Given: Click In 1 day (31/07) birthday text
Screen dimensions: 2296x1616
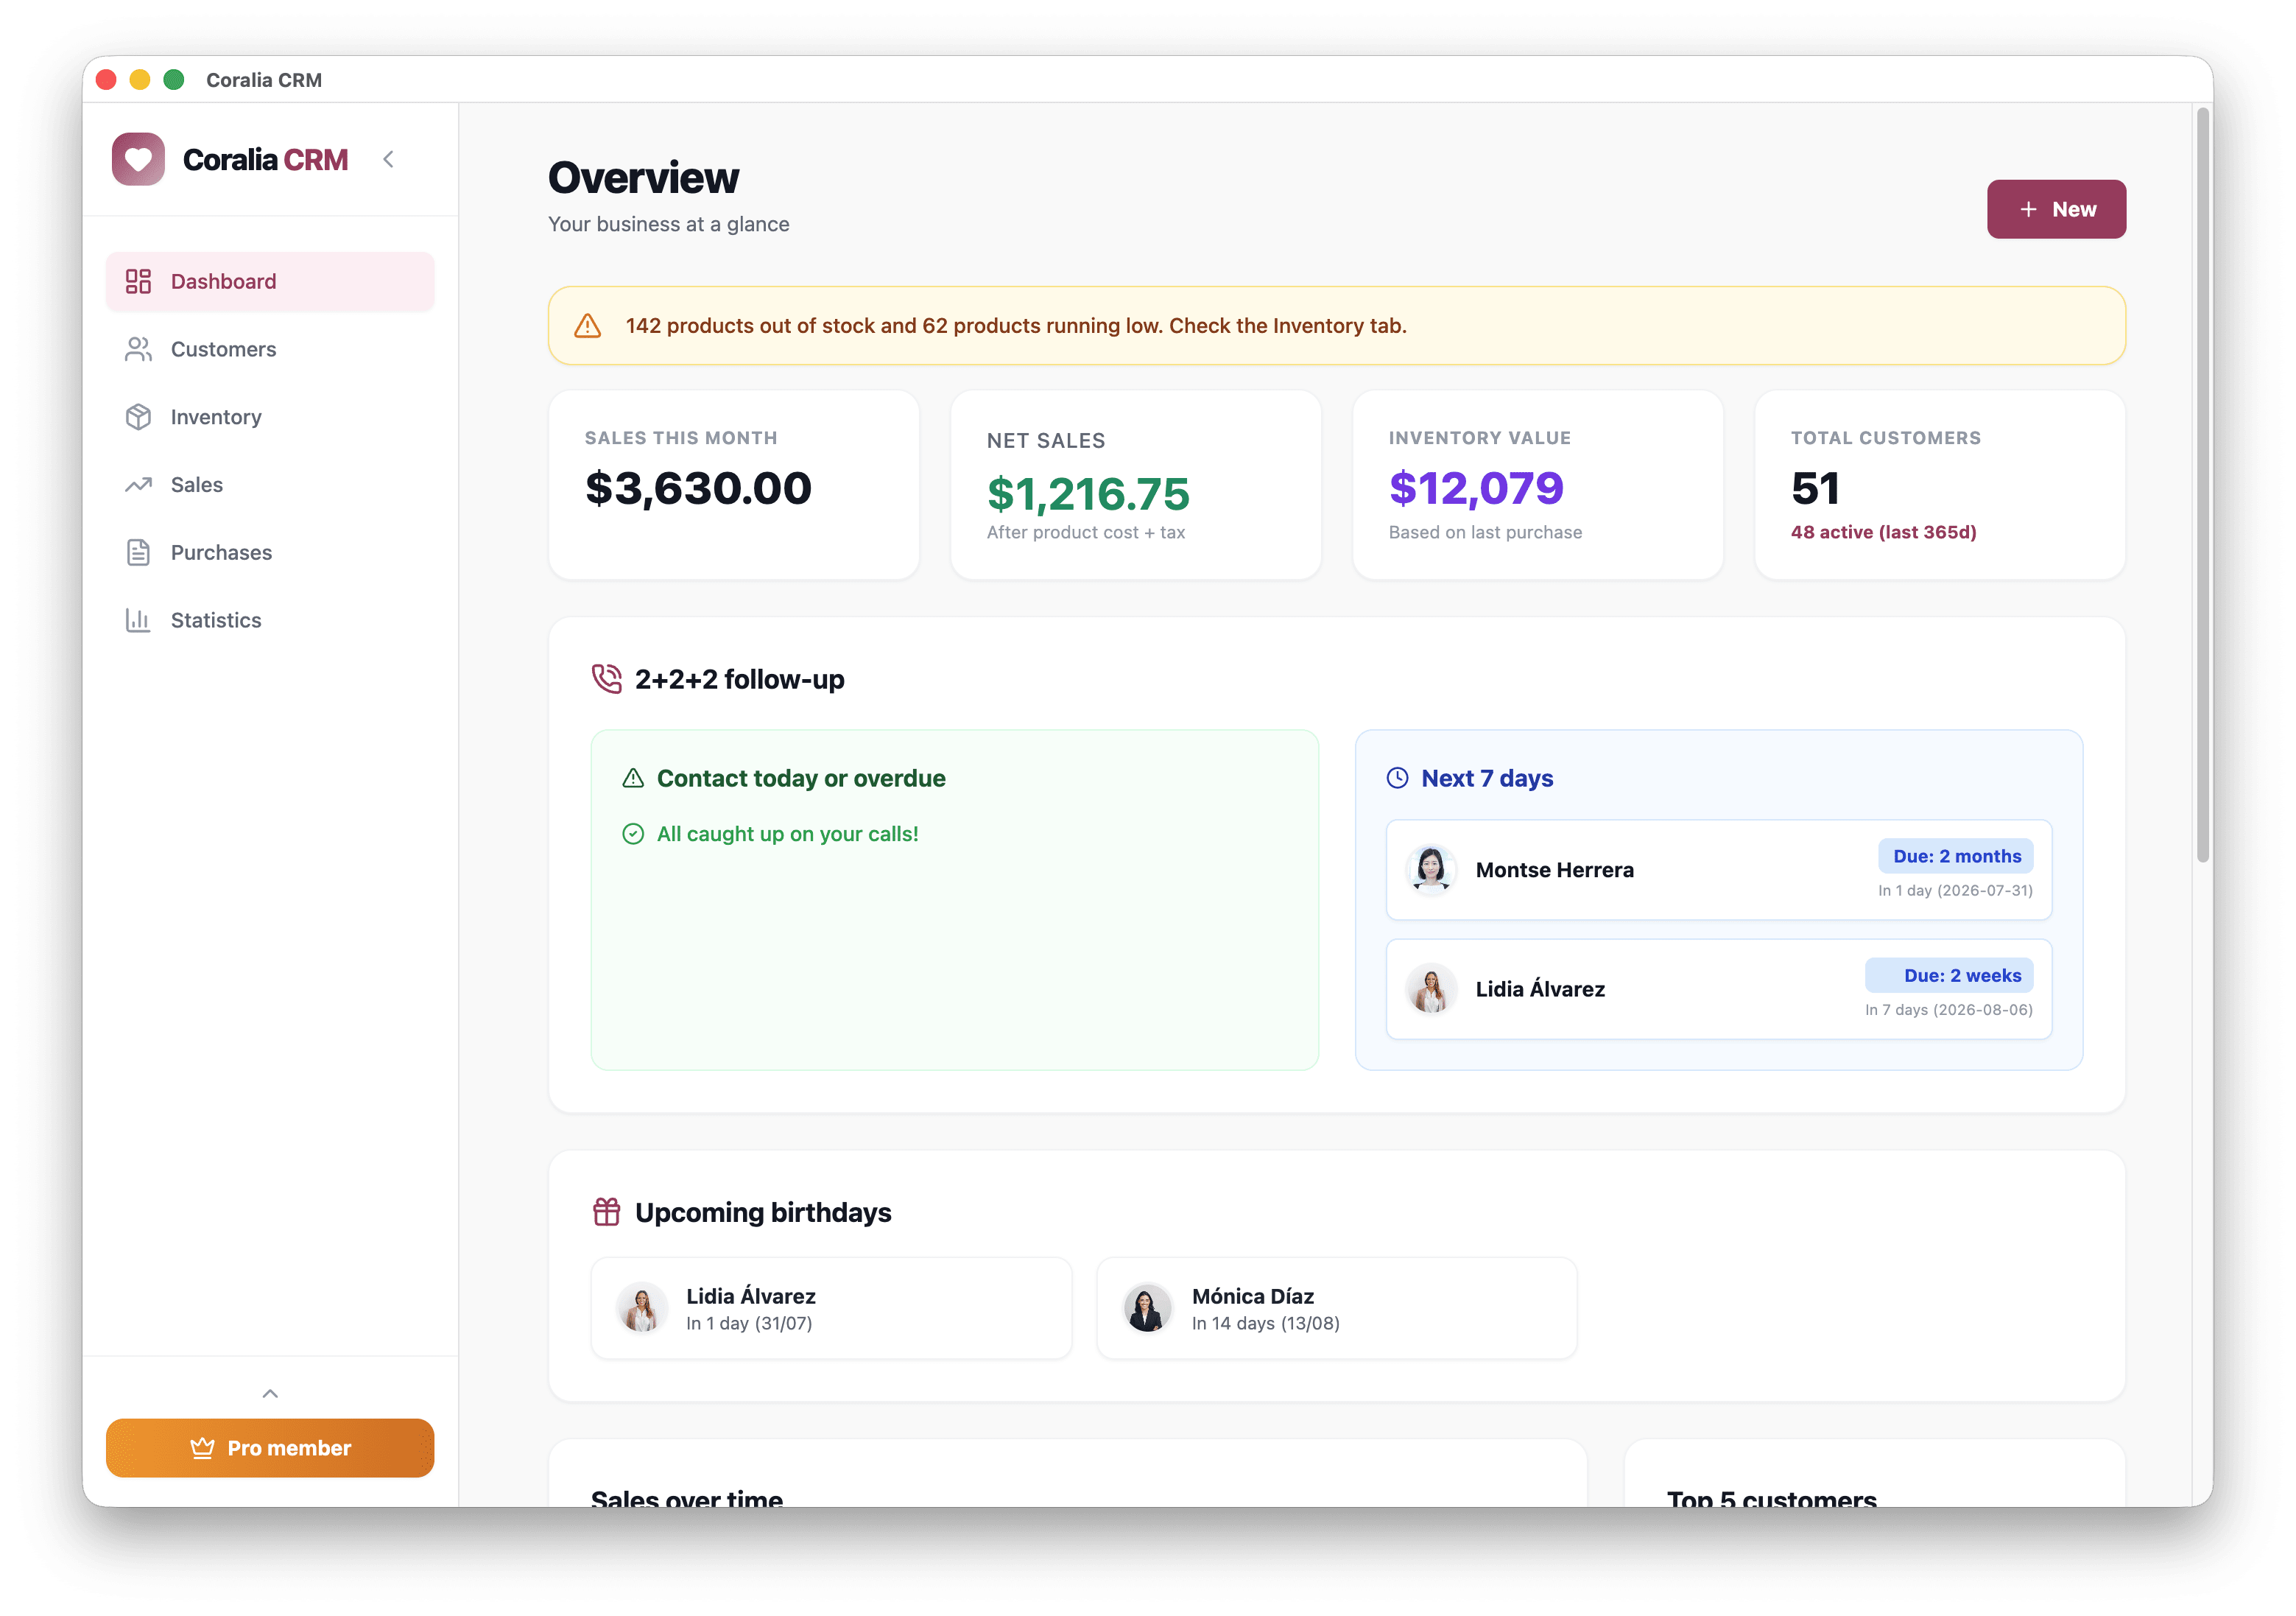Looking at the screenshot, I should click(749, 1323).
